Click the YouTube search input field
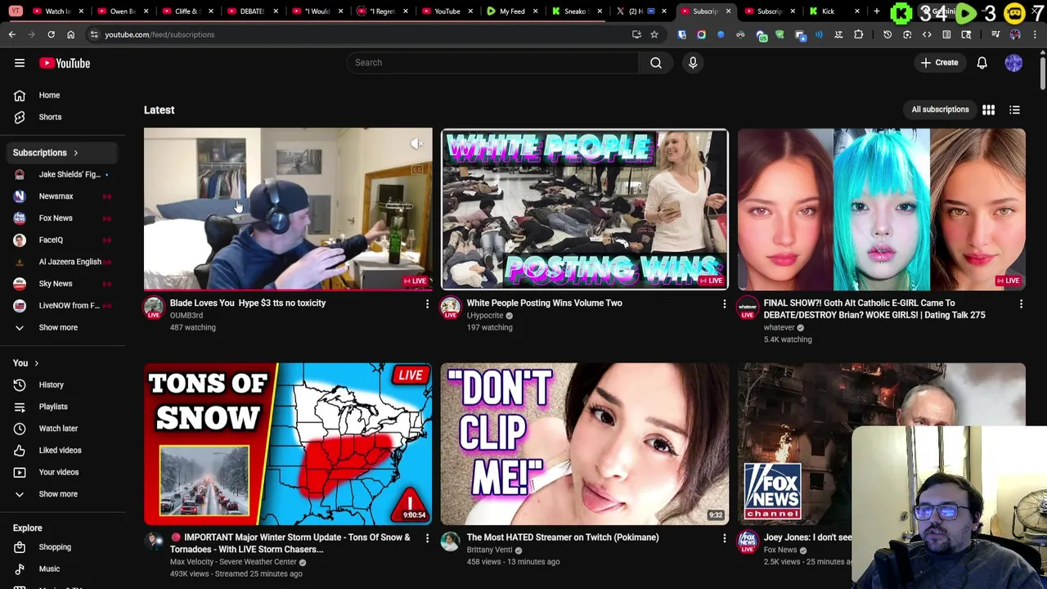The height and width of the screenshot is (589, 1047). [492, 63]
